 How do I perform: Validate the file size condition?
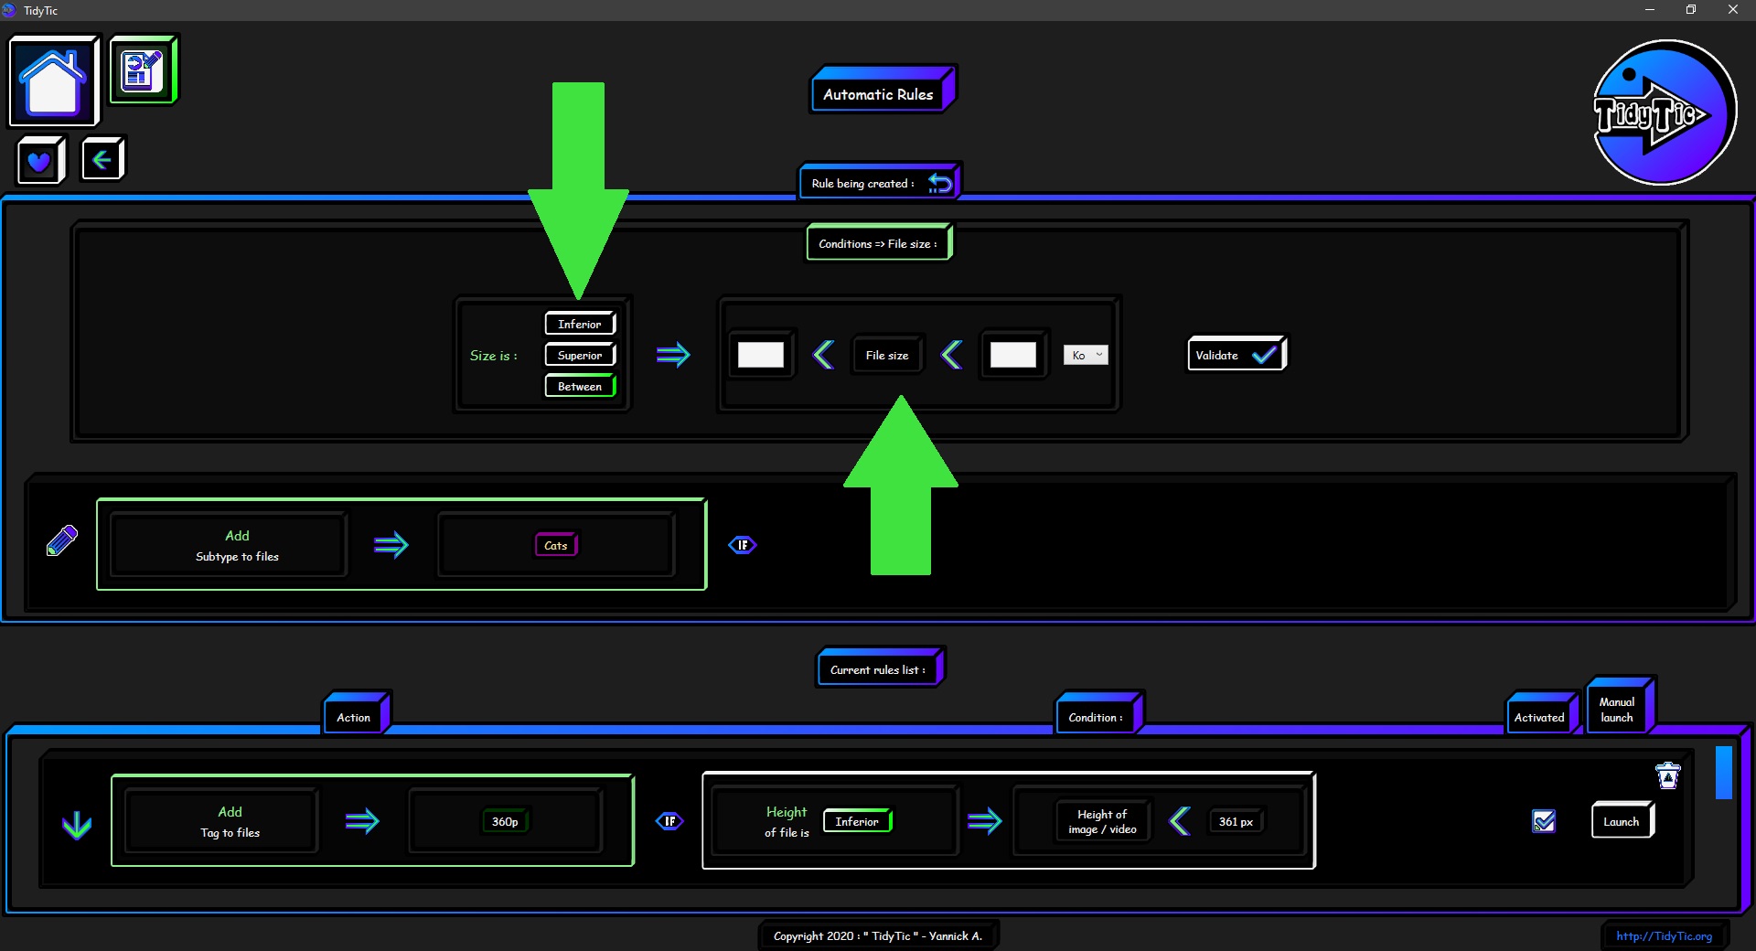pos(1237,355)
